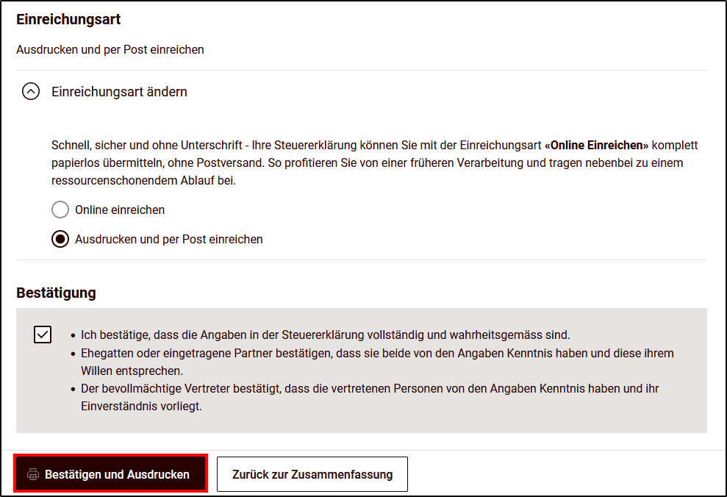727x497 pixels.
Task: Click the "Ich bestätige, dass die Angaben" statement
Action: coord(323,335)
